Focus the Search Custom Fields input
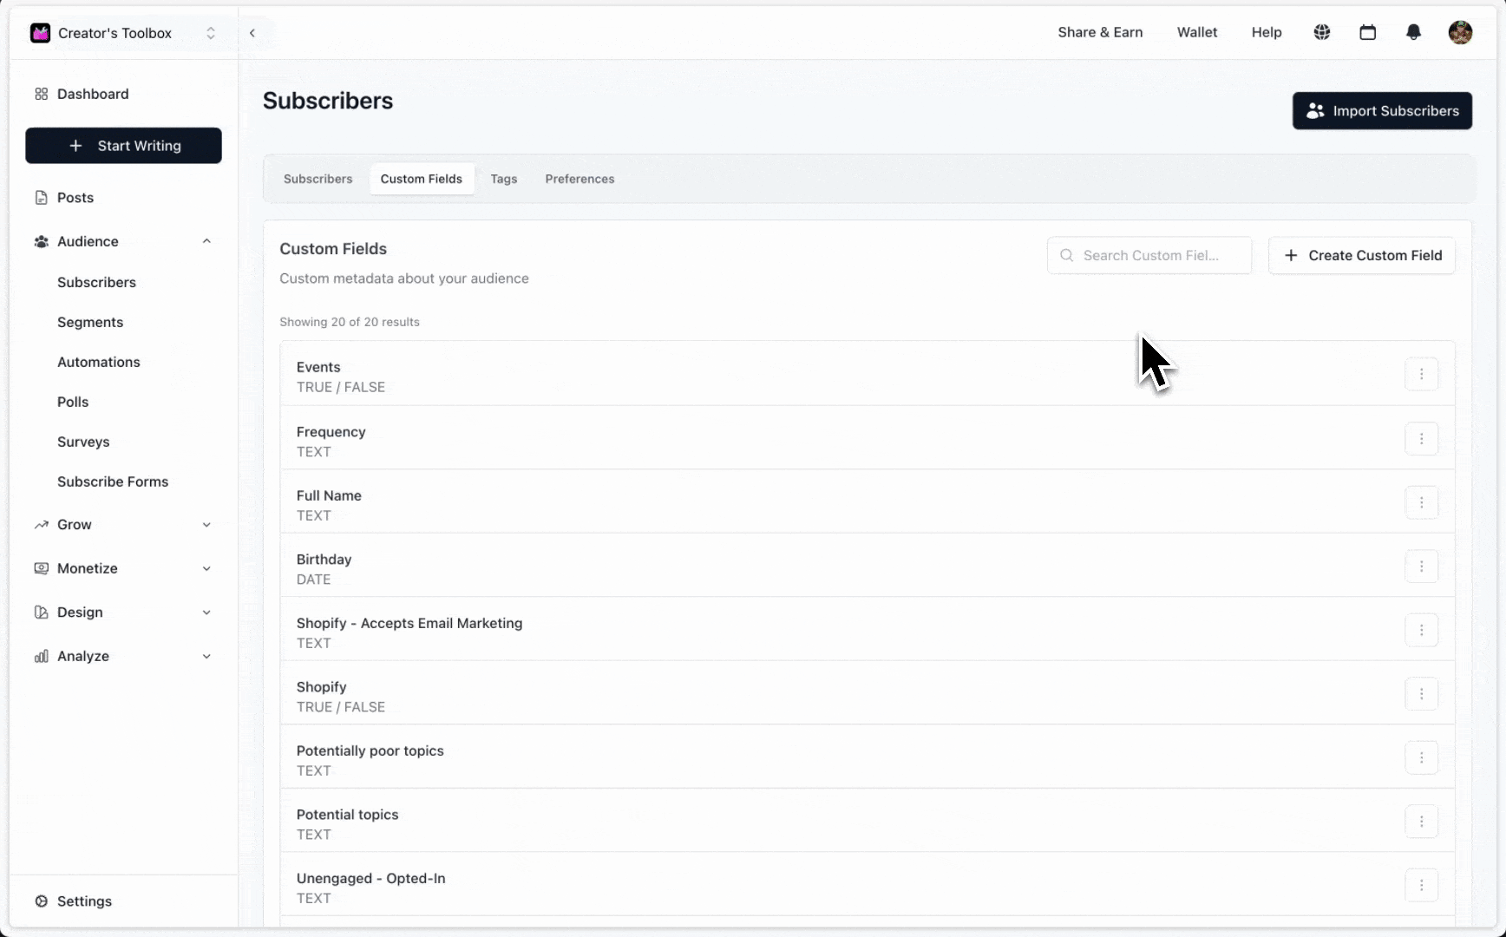Viewport: 1506px width, 937px height. coord(1149,255)
